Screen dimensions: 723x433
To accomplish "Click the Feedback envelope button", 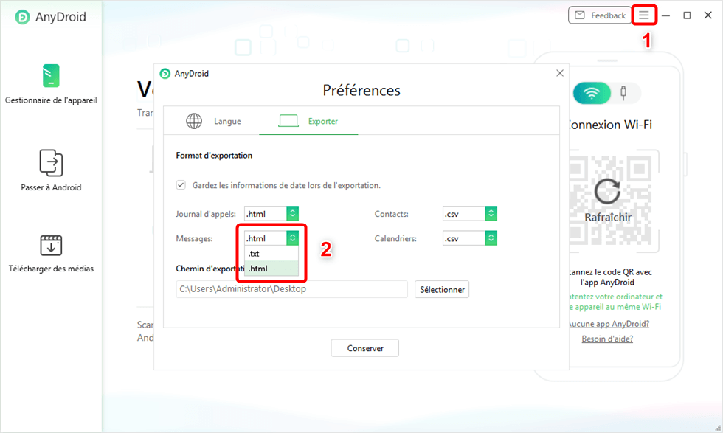I will click(x=599, y=15).
